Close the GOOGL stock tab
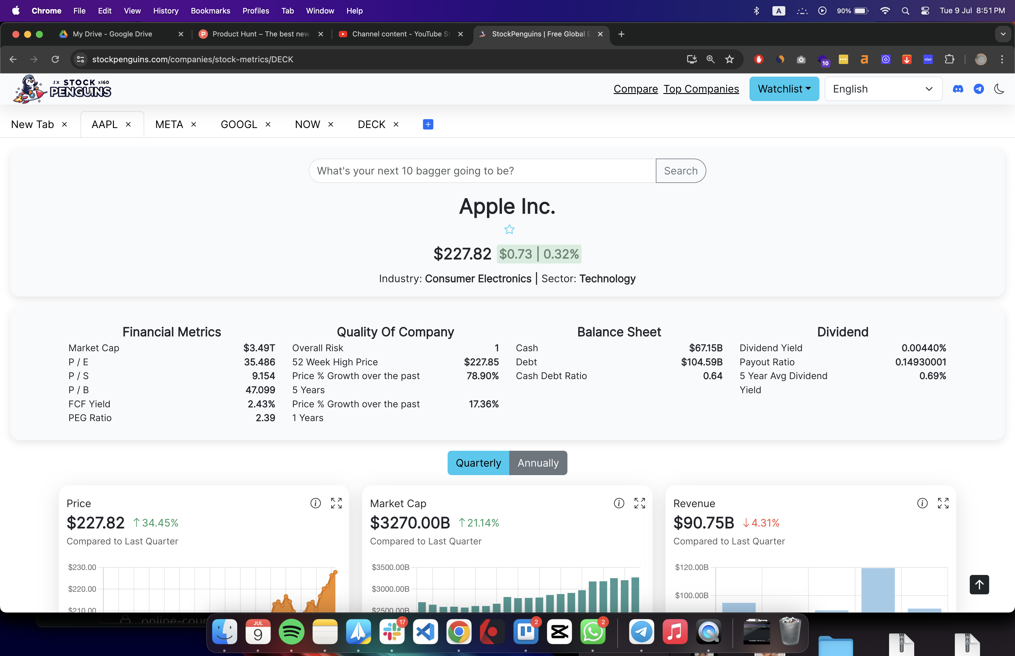 click(x=268, y=125)
